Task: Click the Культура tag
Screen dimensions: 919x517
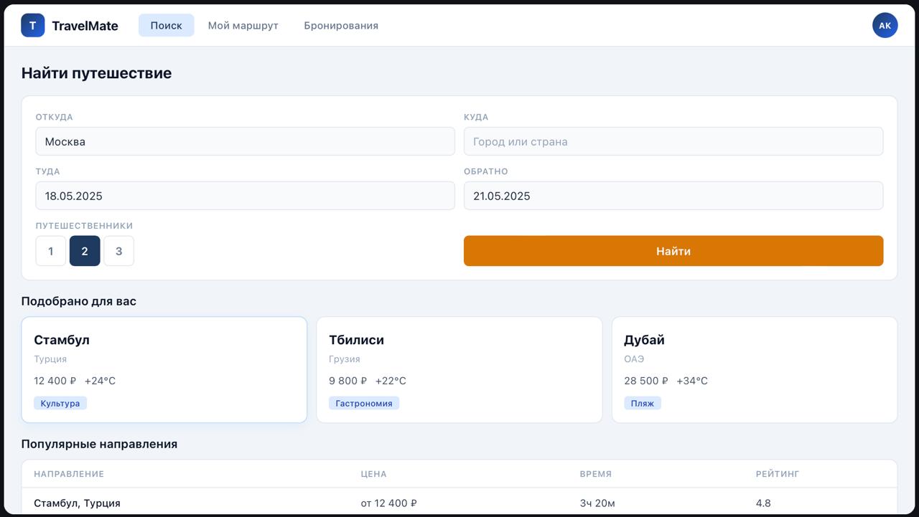Action: [x=60, y=404]
